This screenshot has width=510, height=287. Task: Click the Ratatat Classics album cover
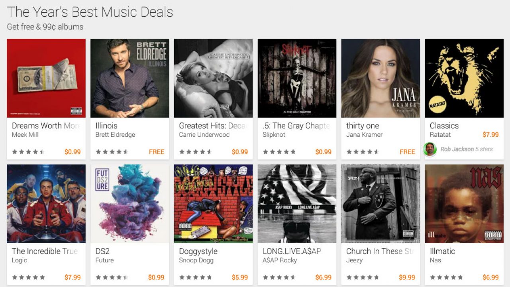(x=464, y=78)
